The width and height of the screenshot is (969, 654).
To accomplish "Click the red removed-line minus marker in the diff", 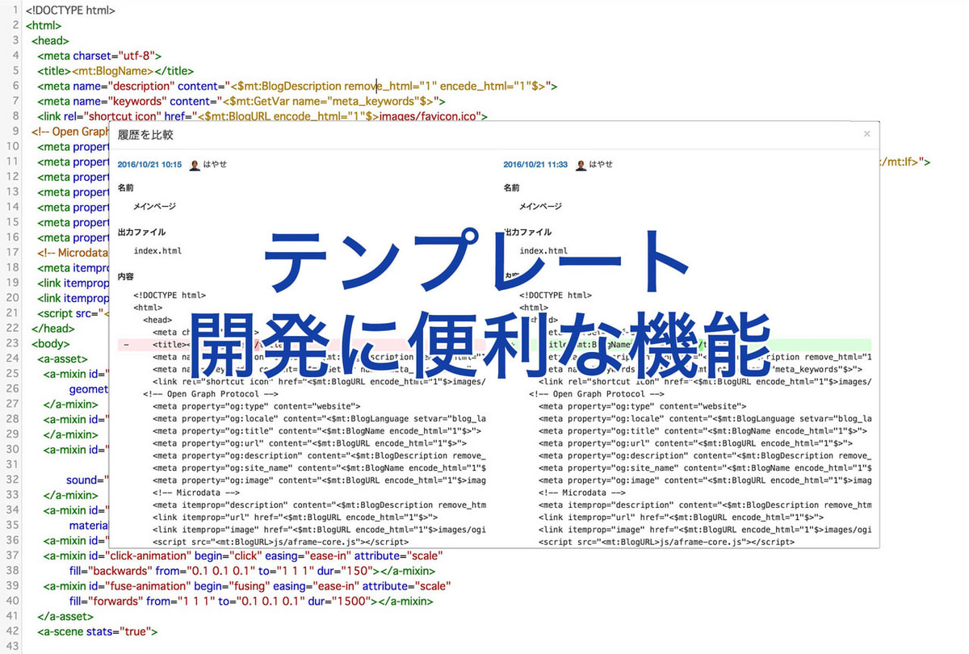I will tap(126, 344).
